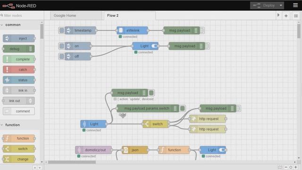Select the comment node in palette
The image size is (302, 170).
point(19,111)
